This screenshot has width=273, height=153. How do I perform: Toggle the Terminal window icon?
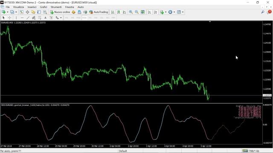[39, 12]
